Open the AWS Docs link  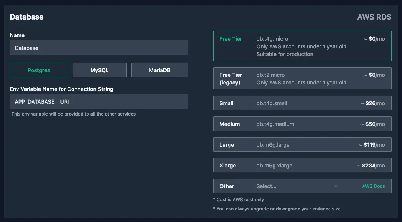[x=374, y=186]
